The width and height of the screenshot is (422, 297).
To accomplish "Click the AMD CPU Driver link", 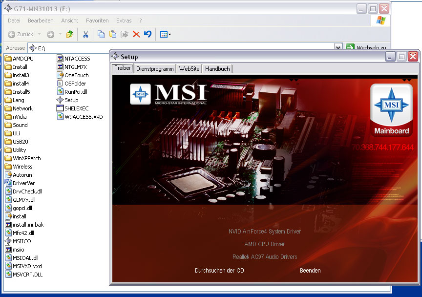I will click(x=265, y=244).
